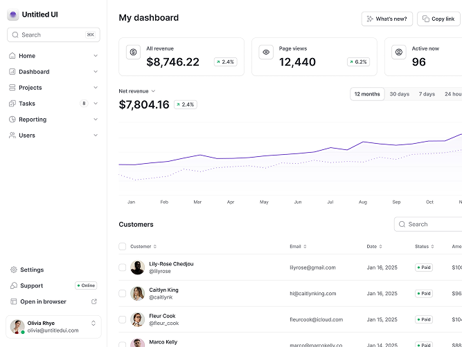462x347 pixels.
Task: Open the Net revenue dropdown
Action: pyautogui.click(x=136, y=91)
